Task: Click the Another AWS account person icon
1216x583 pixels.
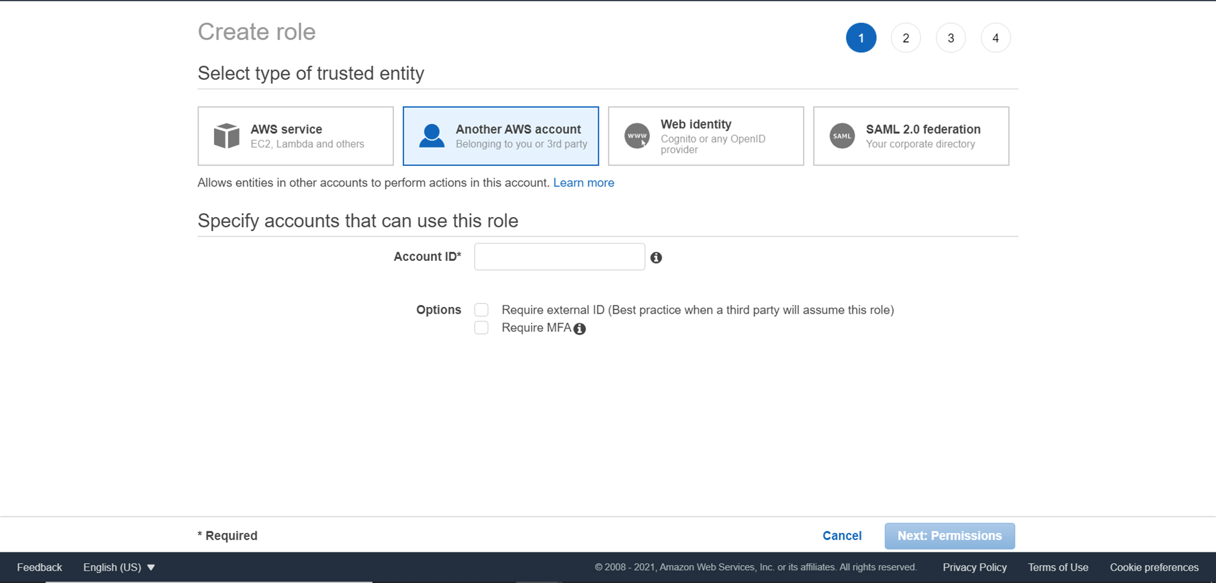Action: pyautogui.click(x=432, y=136)
